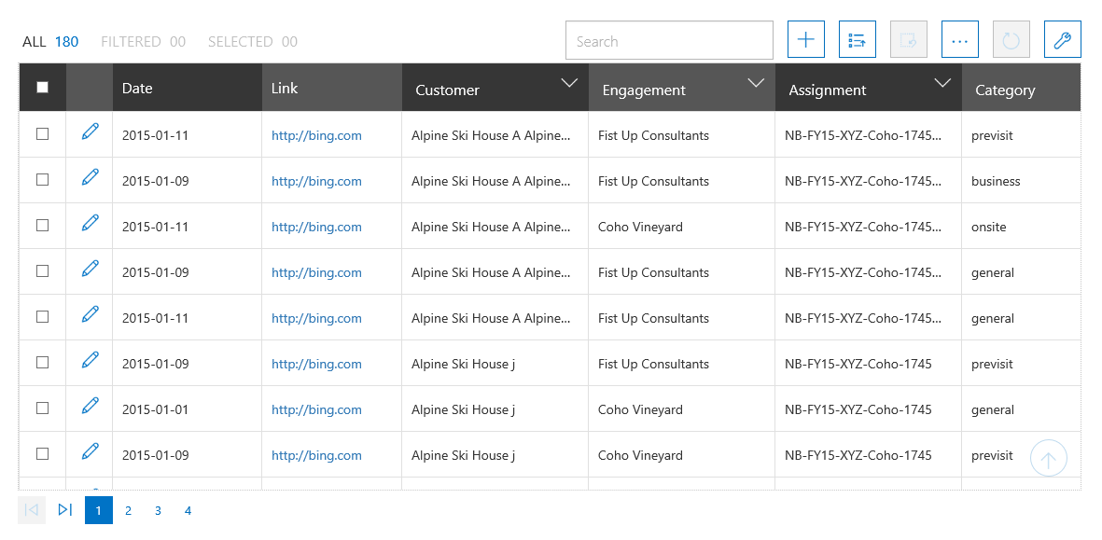Jump to last page arrow
1102x540 pixels.
point(65,510)
